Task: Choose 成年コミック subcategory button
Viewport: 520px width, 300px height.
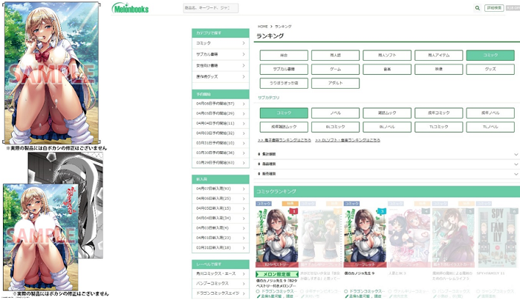Action: coord(438,113)
